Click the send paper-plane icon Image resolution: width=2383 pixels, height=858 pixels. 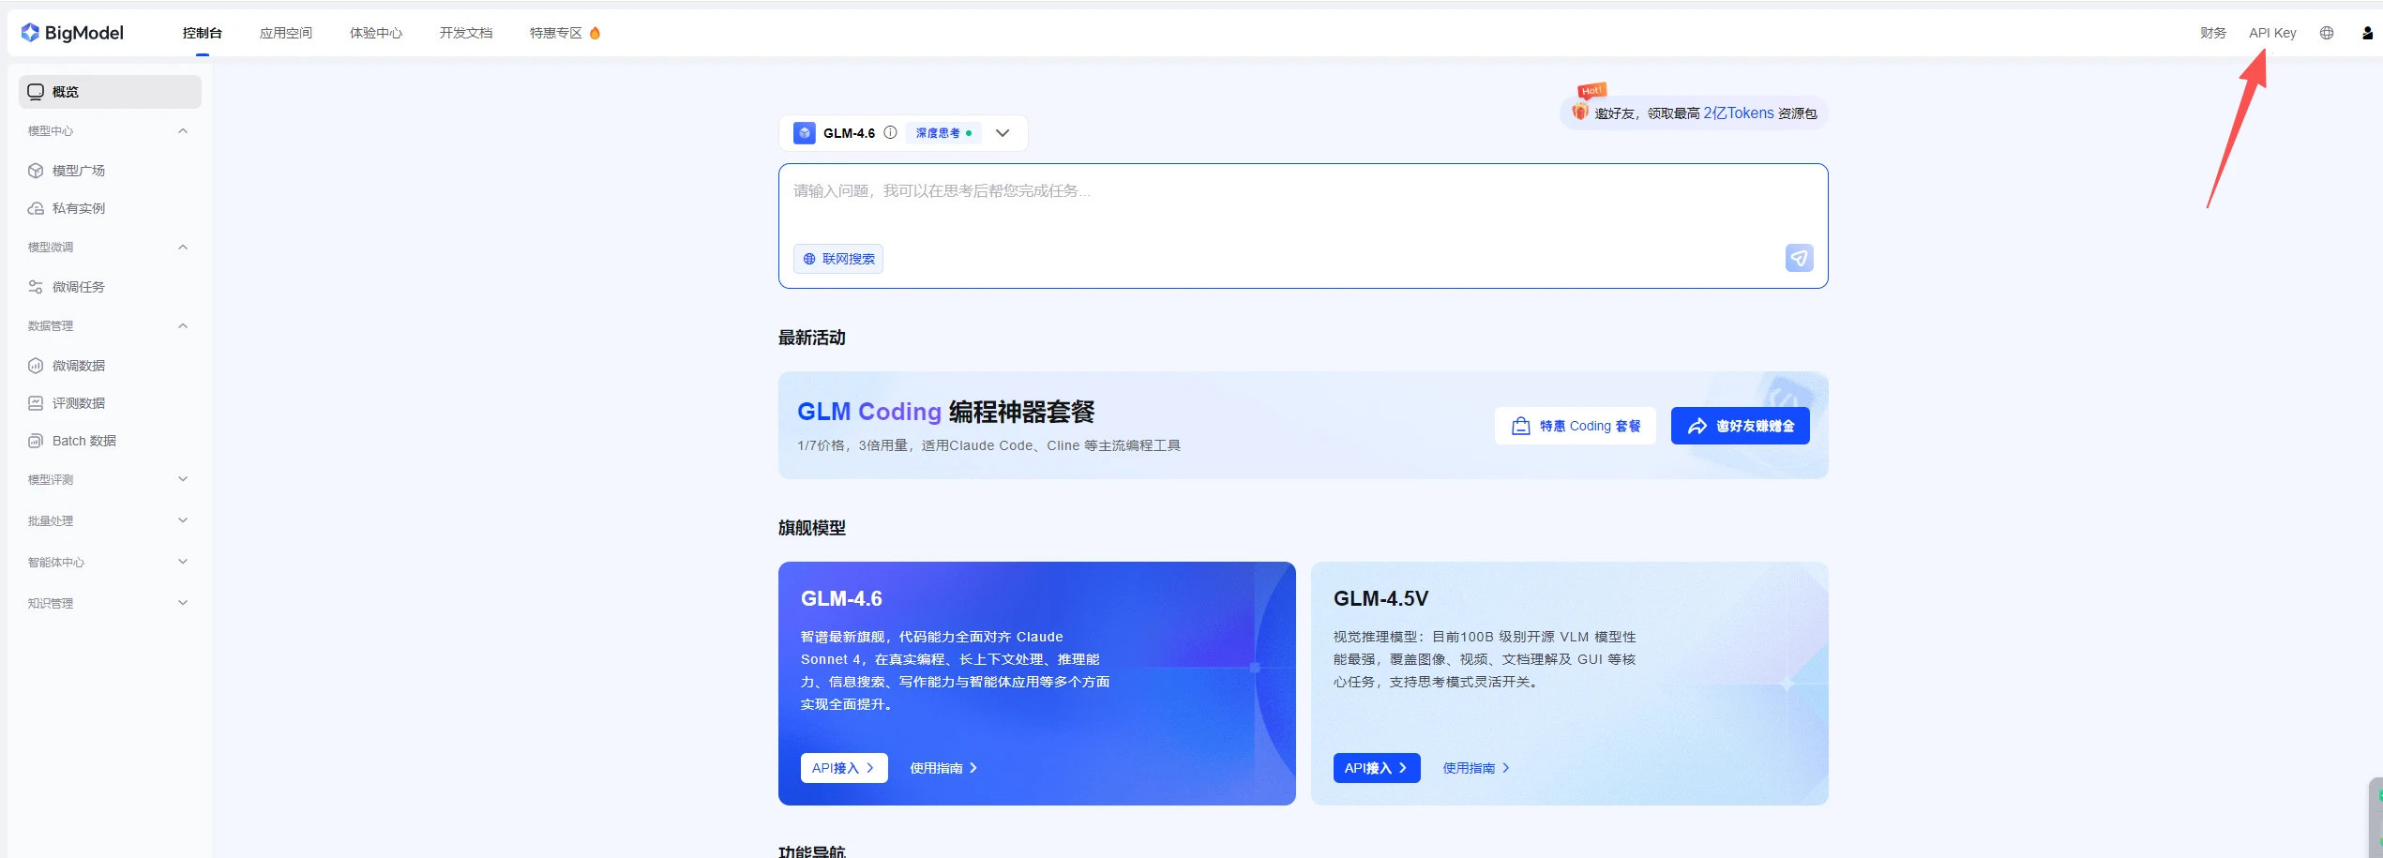(1798, 258)
